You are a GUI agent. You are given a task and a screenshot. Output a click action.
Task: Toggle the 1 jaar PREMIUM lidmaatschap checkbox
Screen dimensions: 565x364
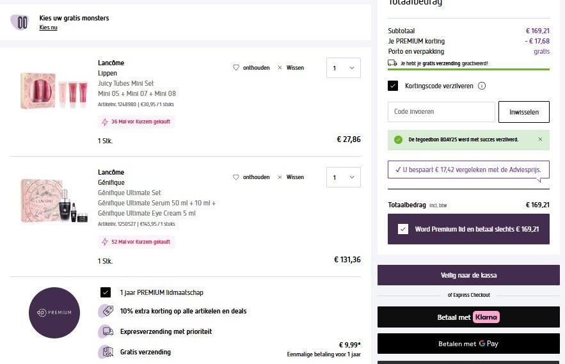coord(106,292)
